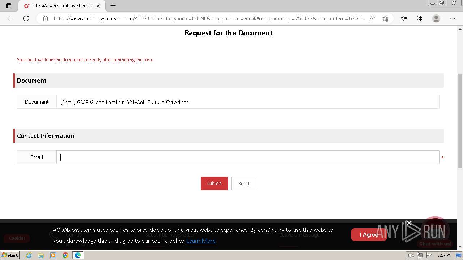Dismiss the chat popup X icon

(x=409, y=224)
